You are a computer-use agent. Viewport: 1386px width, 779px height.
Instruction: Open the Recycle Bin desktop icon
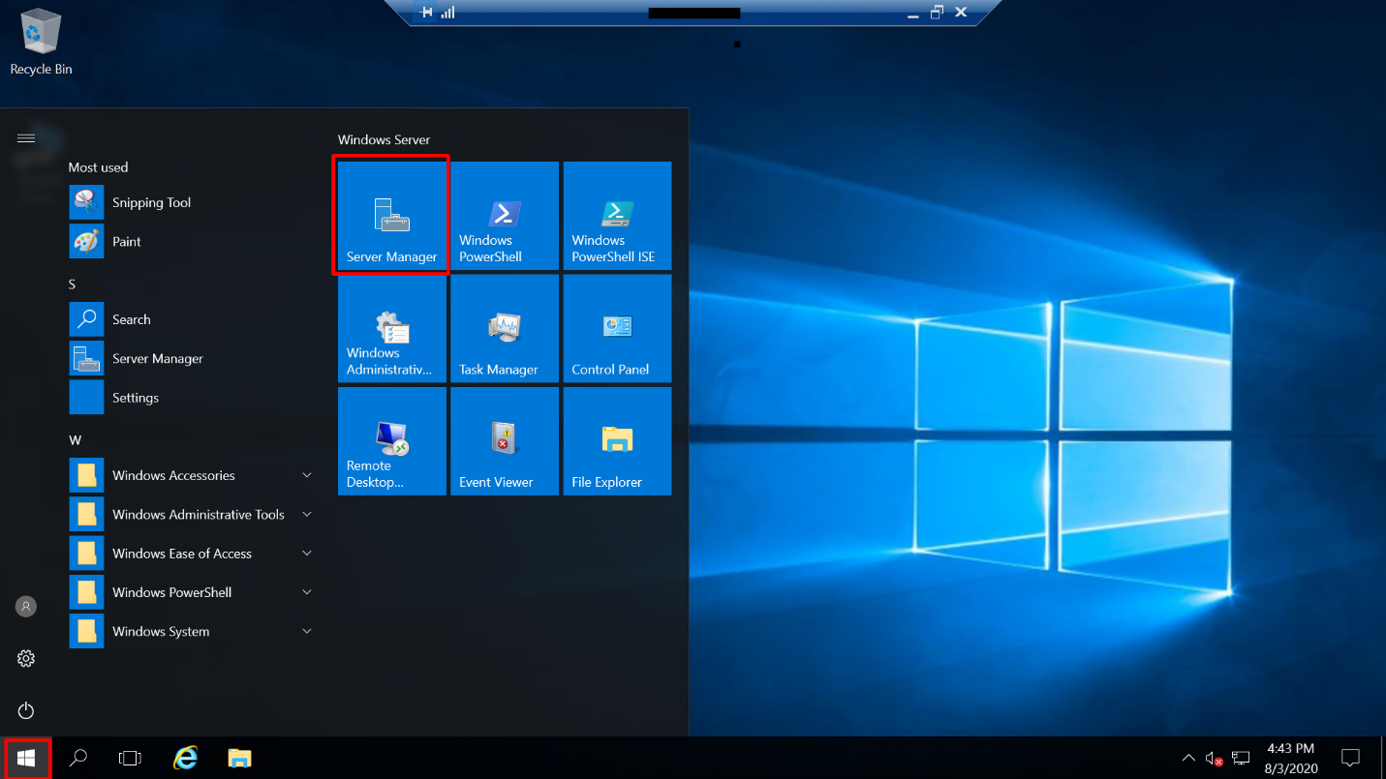pyautogui.click(x=41, y=43)
